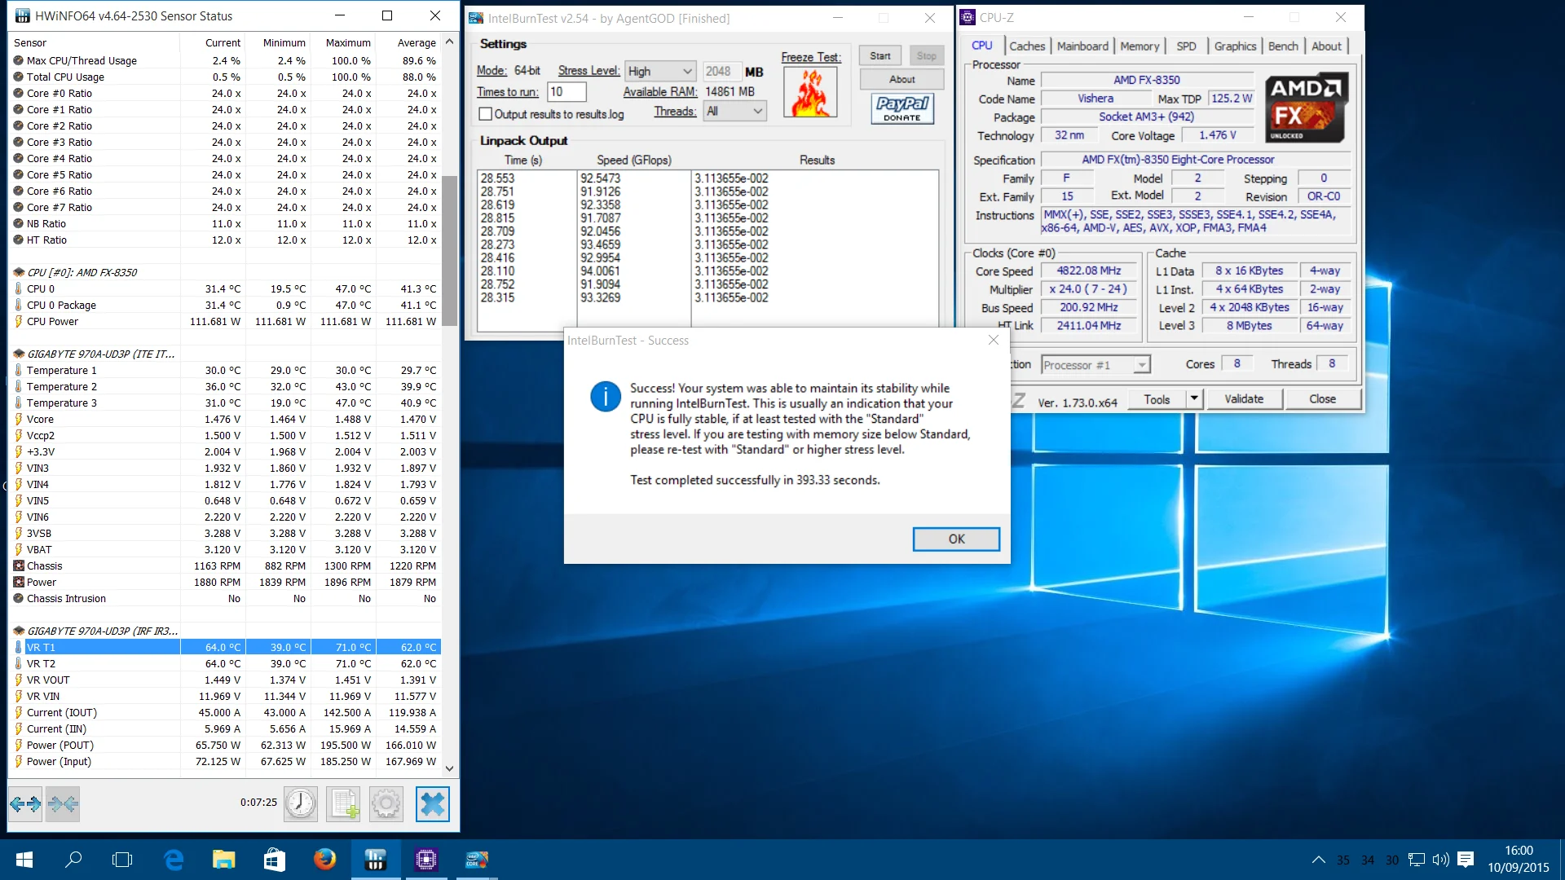Open Firefox from taskbar
The height and width of the screenshot is (880, 1565).
pyautogui.click(x=324, y=860)
